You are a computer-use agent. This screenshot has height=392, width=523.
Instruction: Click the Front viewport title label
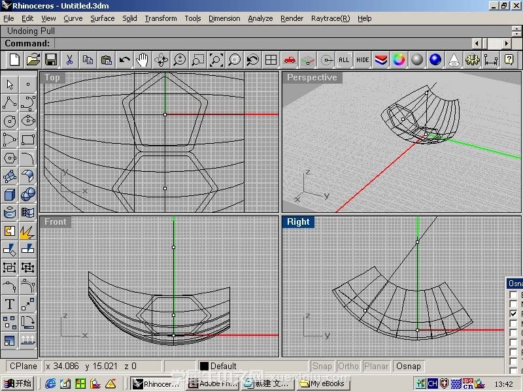pos(56,222)
